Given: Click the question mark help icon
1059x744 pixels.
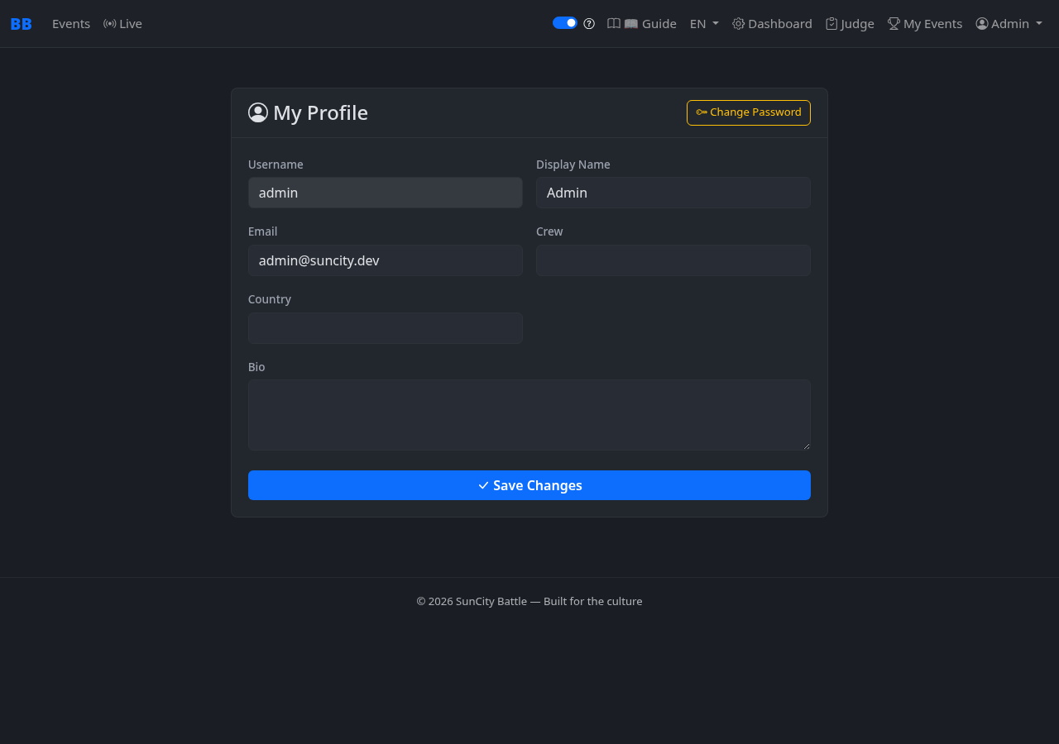Looking at the screenshot, I should (589, 24).
